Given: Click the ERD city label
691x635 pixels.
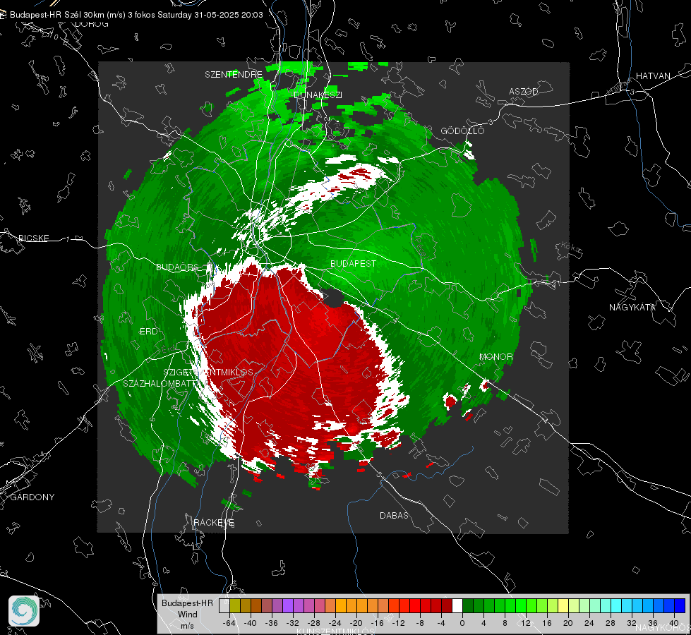Looking at the screenshot, I should pyautogui.click(x=148, y=332).
